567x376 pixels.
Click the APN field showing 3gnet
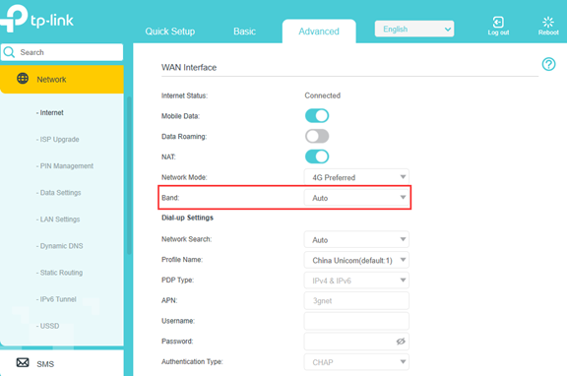tap(356, 301)
